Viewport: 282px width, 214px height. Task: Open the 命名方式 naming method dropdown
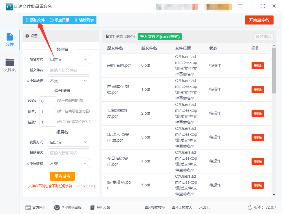click(x=69, y=59)
